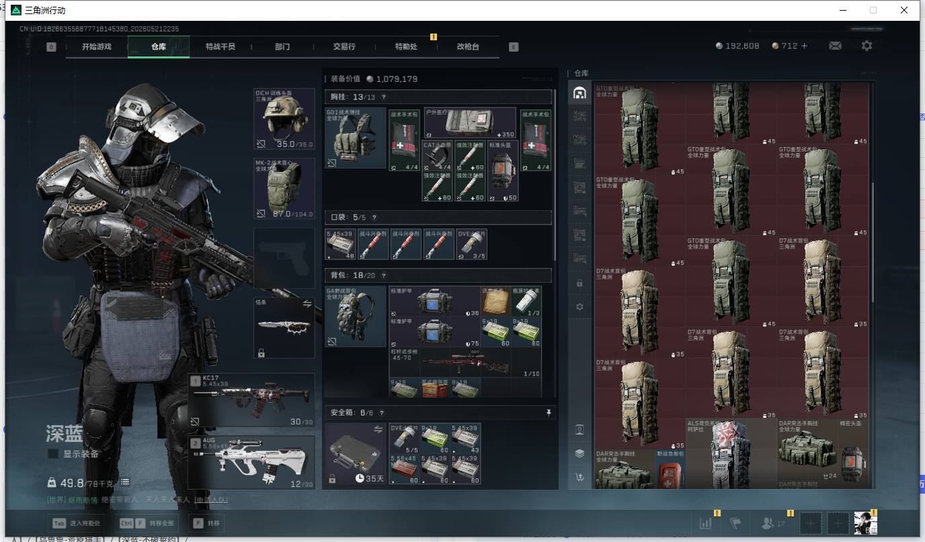
Task: Open the mail envelope icon
Action: (x=835, y=46)
